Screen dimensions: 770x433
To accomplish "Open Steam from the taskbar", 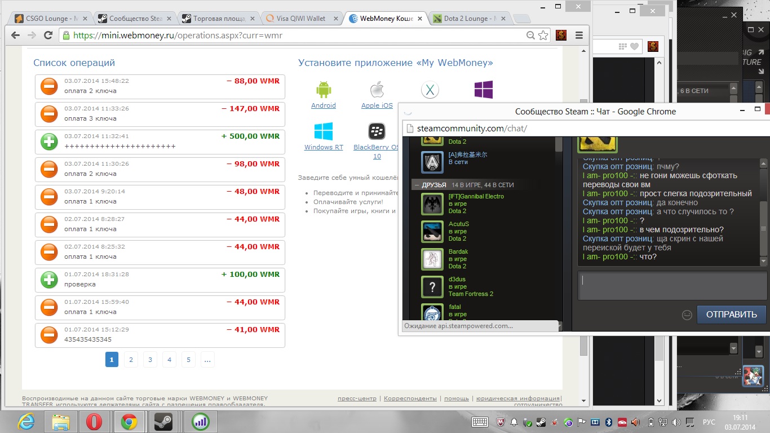I will [x=163, y=421].
